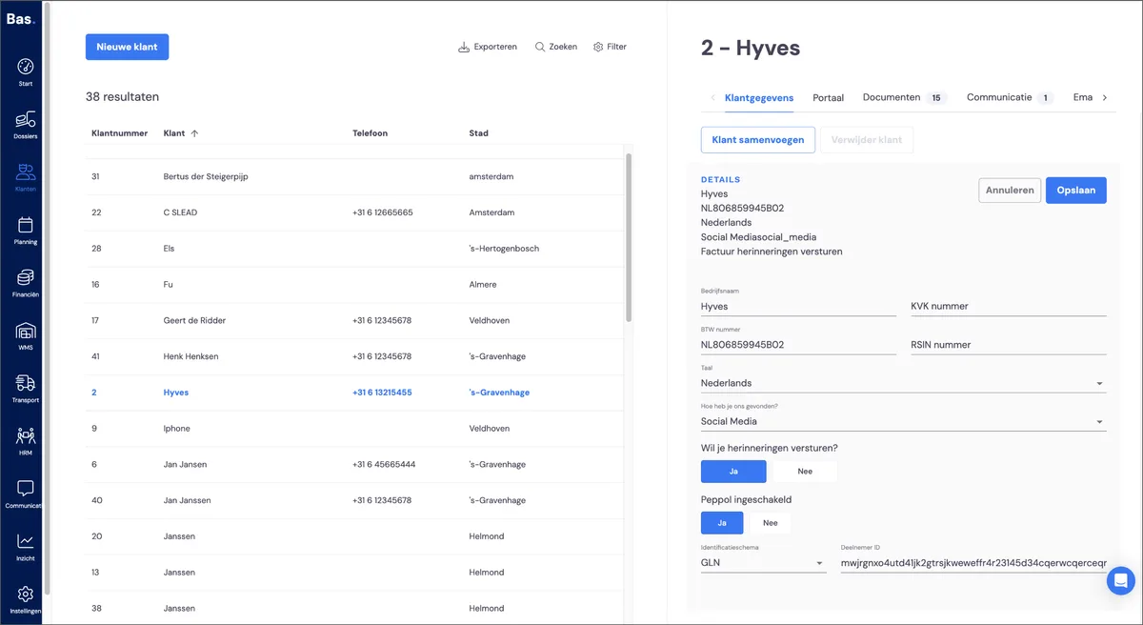Select Janssen row number 20
This screenshot has width=1143, height=625.
tap(354, 536)
